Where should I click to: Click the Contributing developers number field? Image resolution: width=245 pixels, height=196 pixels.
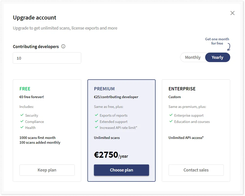tap(47, 58)
